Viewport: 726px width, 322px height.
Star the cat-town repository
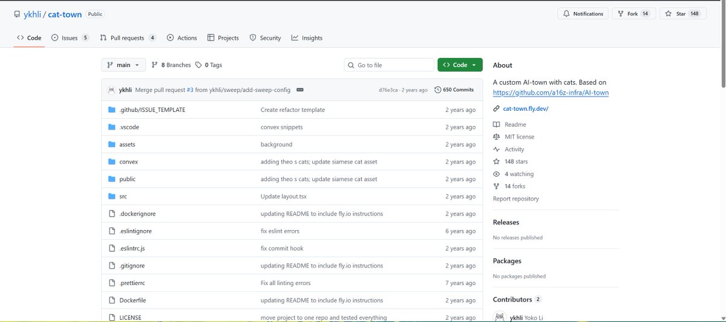click(x=676, y=14)
